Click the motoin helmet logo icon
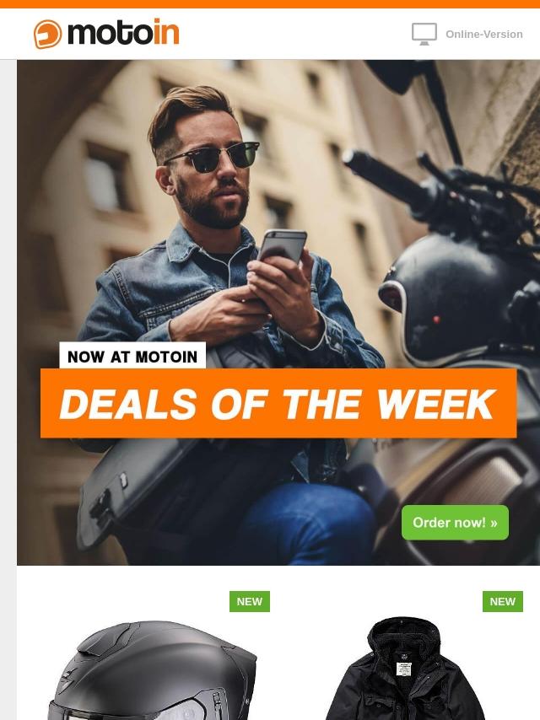Screen dimensions: 540x720 (47, 34)
